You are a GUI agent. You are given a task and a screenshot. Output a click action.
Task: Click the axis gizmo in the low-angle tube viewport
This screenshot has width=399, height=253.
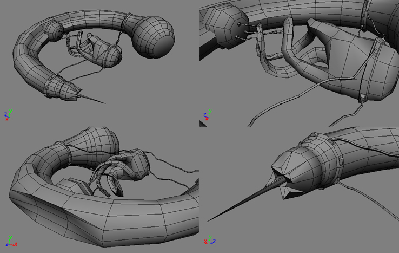pos(10,243)
